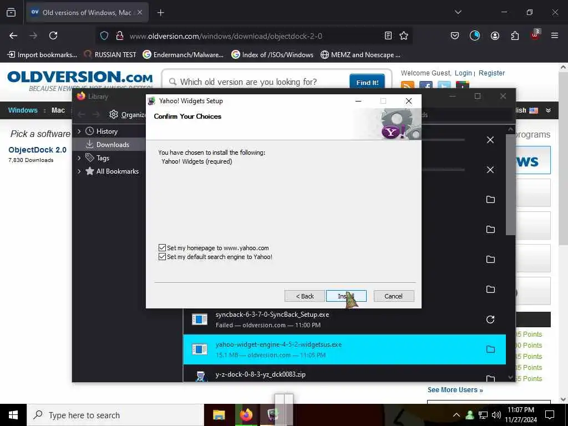The height and width of the screenshot is (426, 568).
Task: Expand the Tags tree item in Library
Action: (79, 158)
